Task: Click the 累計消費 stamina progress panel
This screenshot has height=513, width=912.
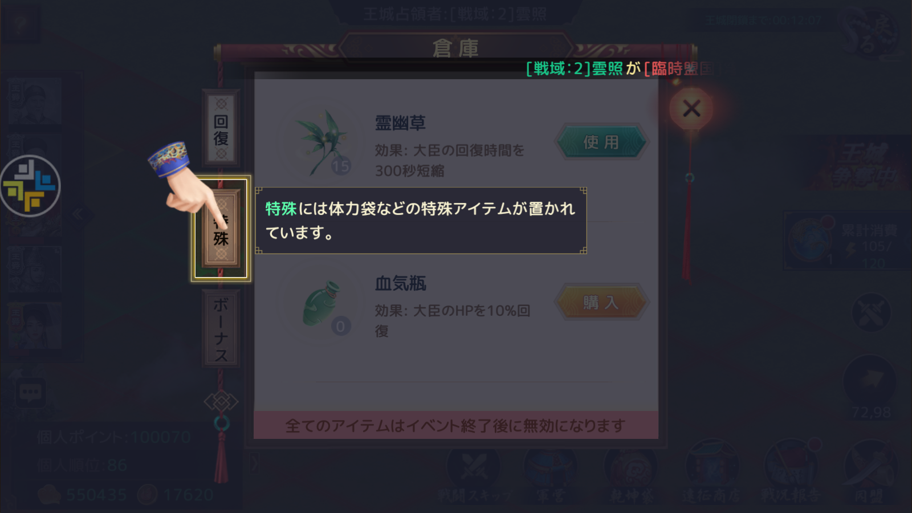Action: point(848,241)
